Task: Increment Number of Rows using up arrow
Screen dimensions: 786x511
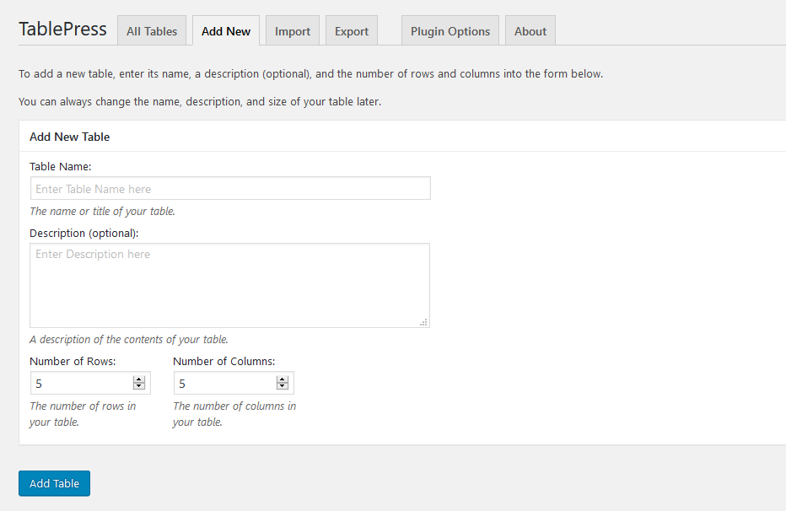Action: point(138,379)
